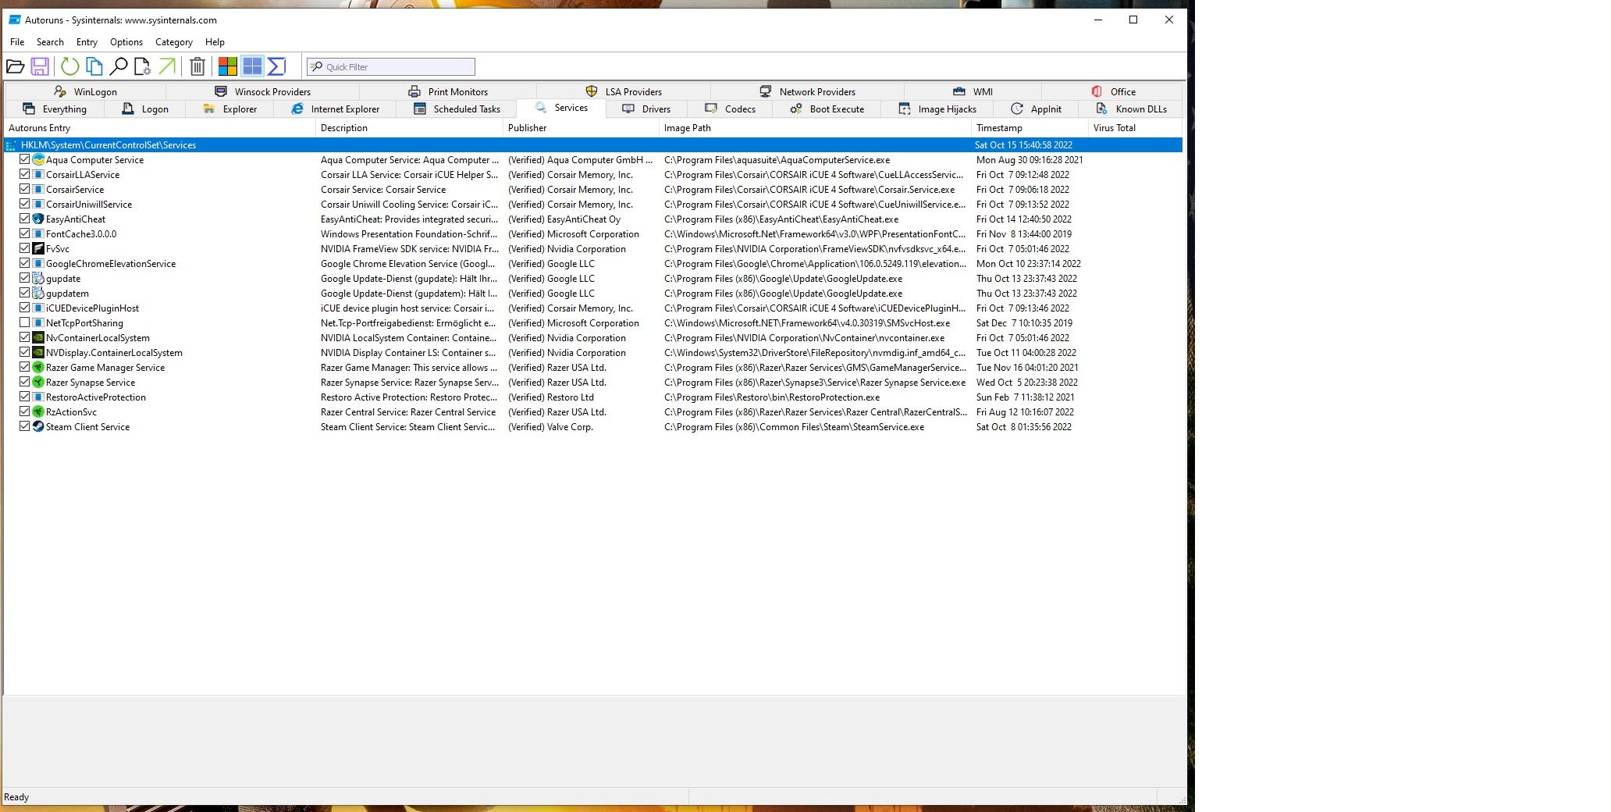
Task: Click the NVDisplay.ContainerLocalSystem NVIDIA icon
Action: [38, 353]
